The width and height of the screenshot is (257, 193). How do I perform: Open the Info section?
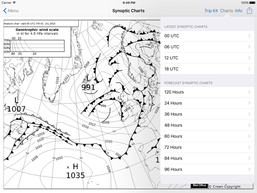238,11
